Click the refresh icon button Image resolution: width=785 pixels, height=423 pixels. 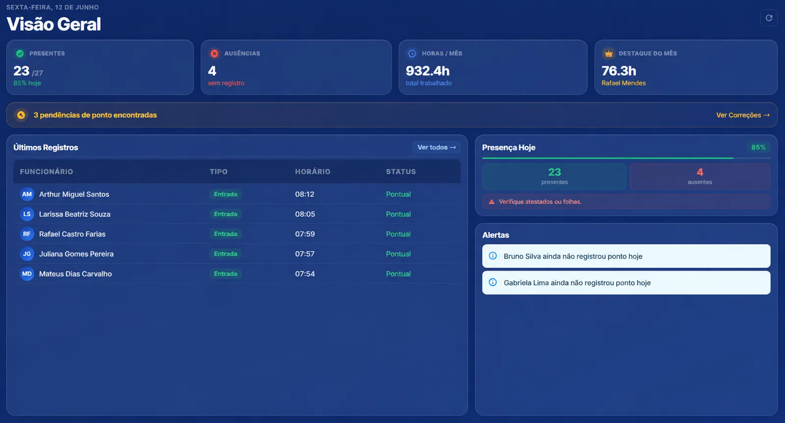pos(769,18)
